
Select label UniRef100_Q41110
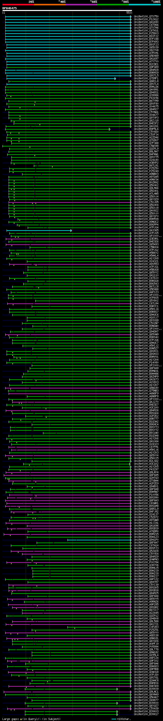click(146, 275)
